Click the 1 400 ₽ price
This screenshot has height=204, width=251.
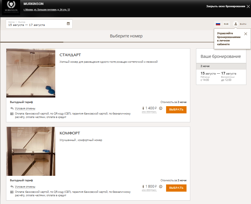(151, 108)
